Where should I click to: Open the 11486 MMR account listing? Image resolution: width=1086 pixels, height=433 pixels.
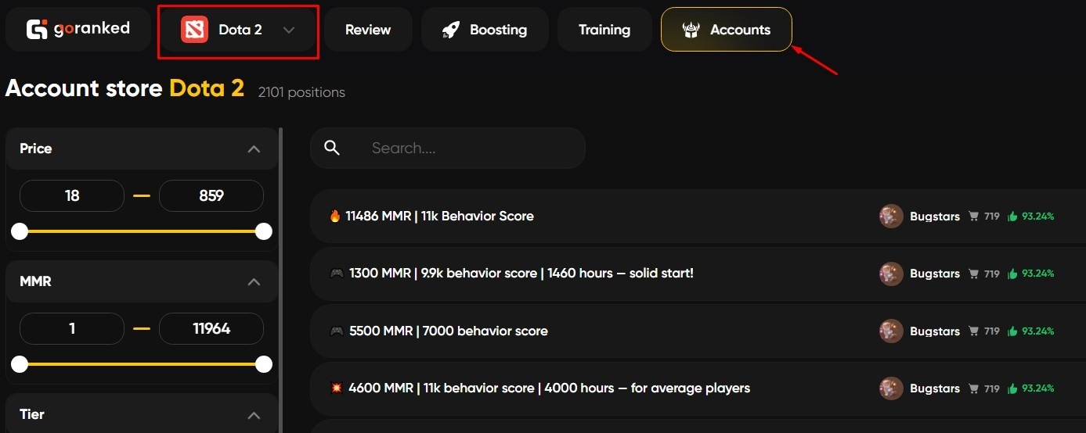[440, 216]
